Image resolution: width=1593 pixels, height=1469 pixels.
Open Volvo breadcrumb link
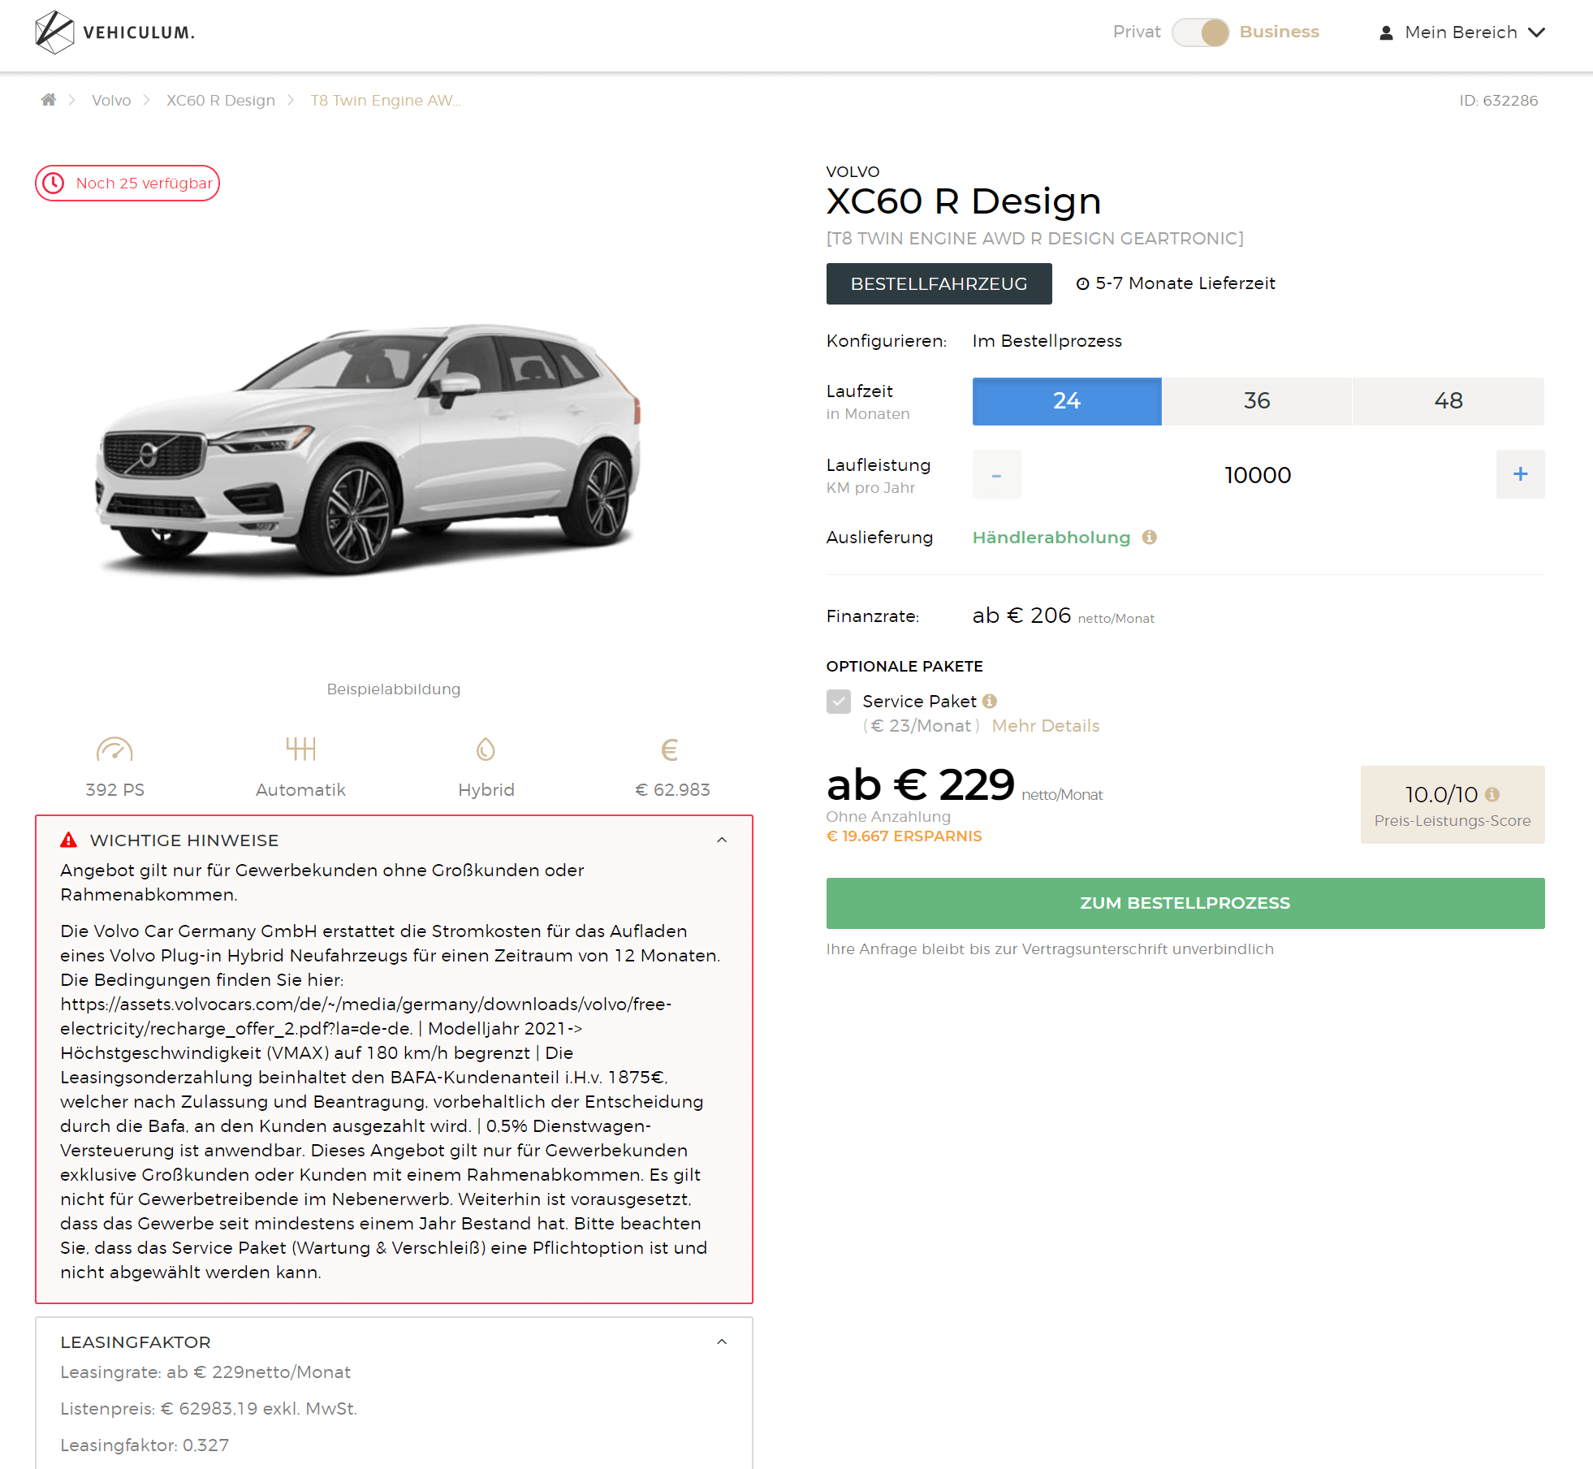(111, 100)
